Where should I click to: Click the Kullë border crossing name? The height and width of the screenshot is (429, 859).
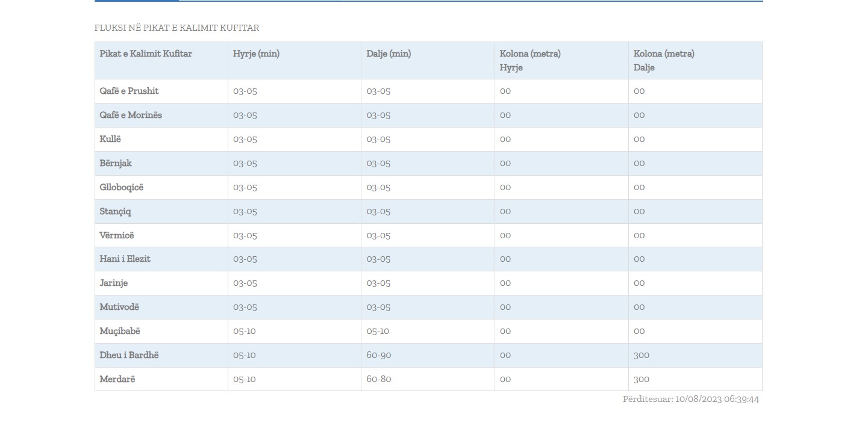pyautogui.click(x=110, y=139)
